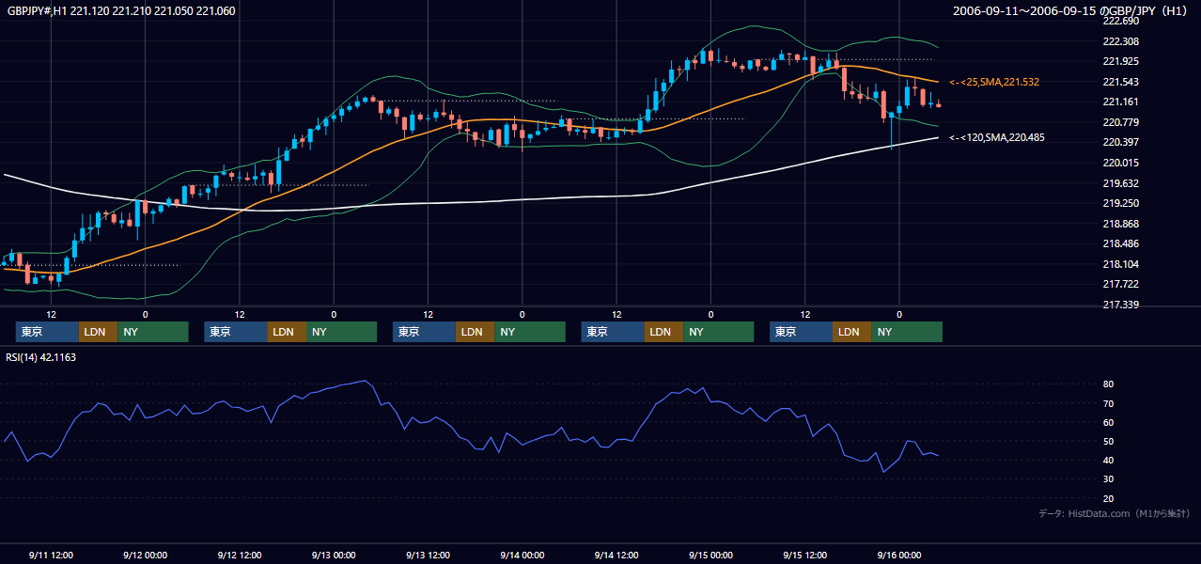Click the 217.722 price axis label
This screenshot has width=1201, height=564.
[1120, 284]
